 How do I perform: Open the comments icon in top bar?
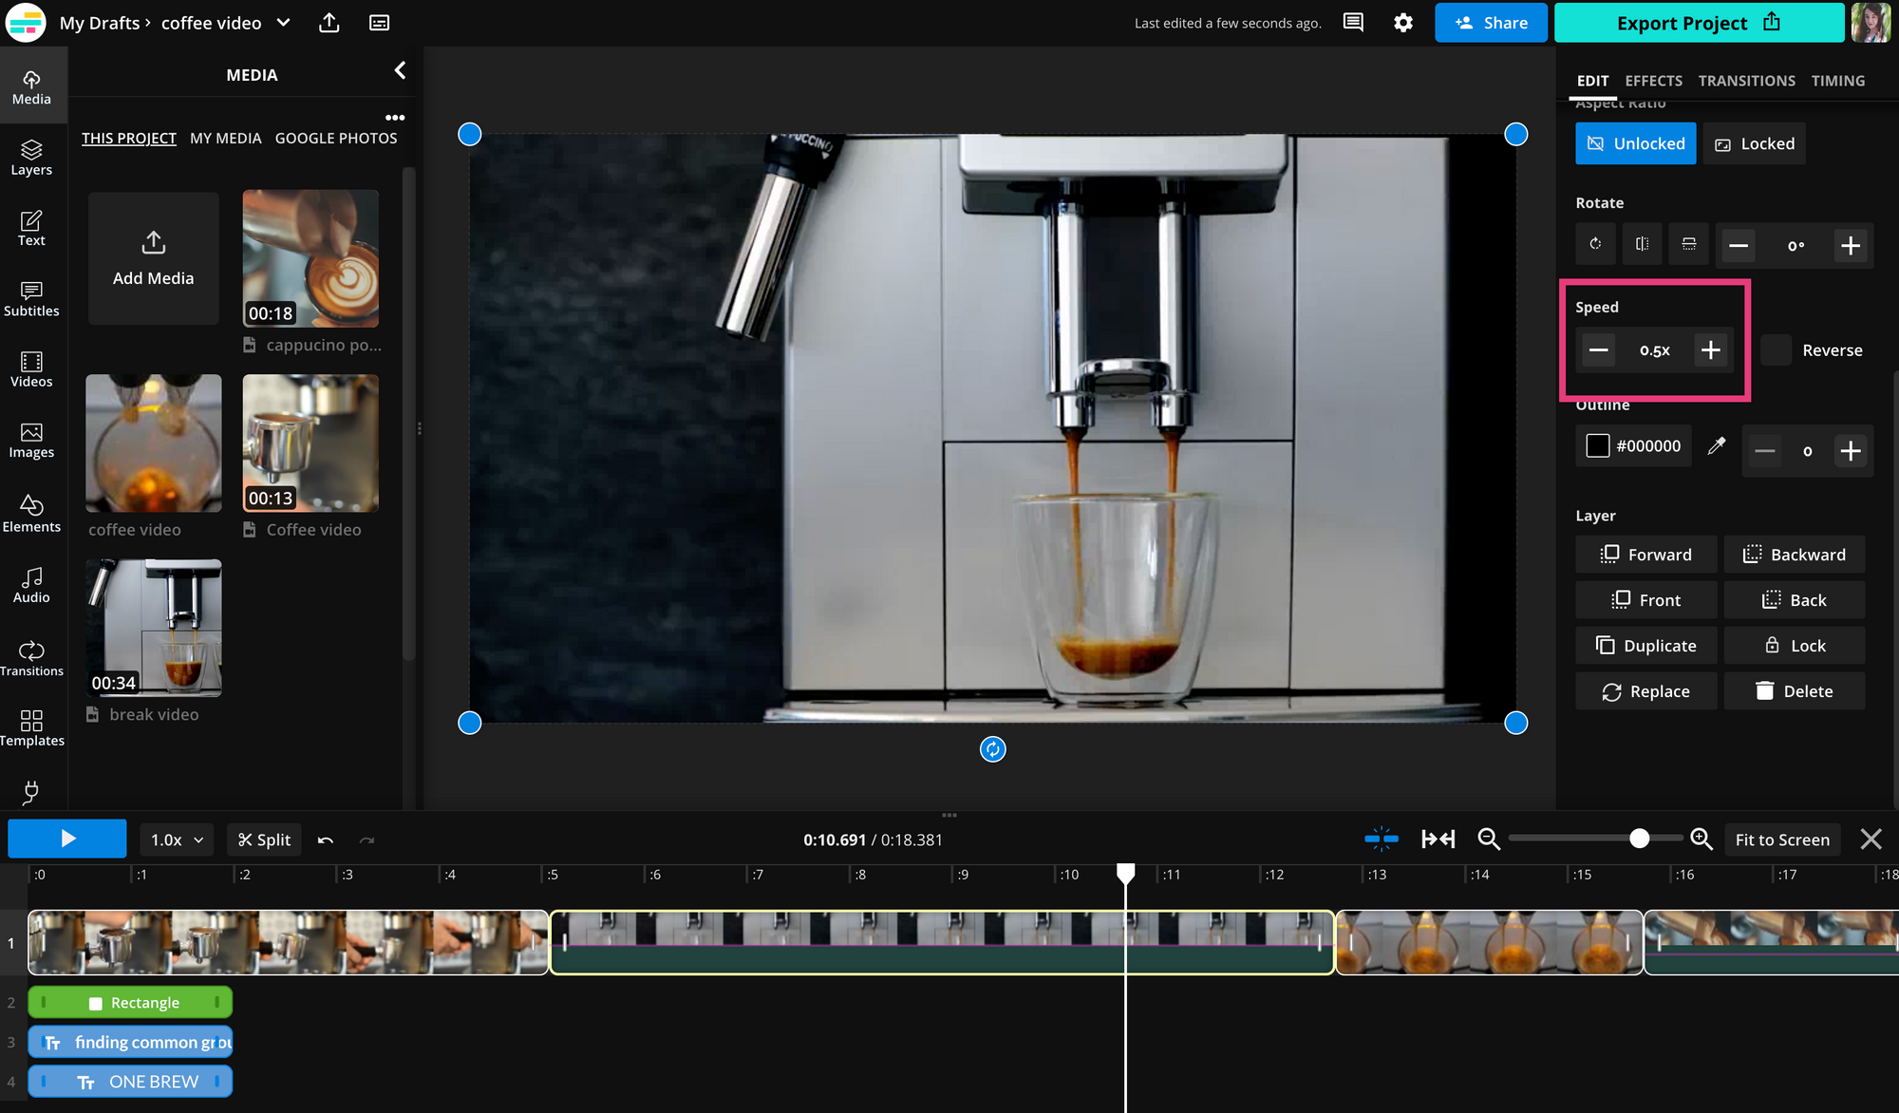tap(1353, 23)
